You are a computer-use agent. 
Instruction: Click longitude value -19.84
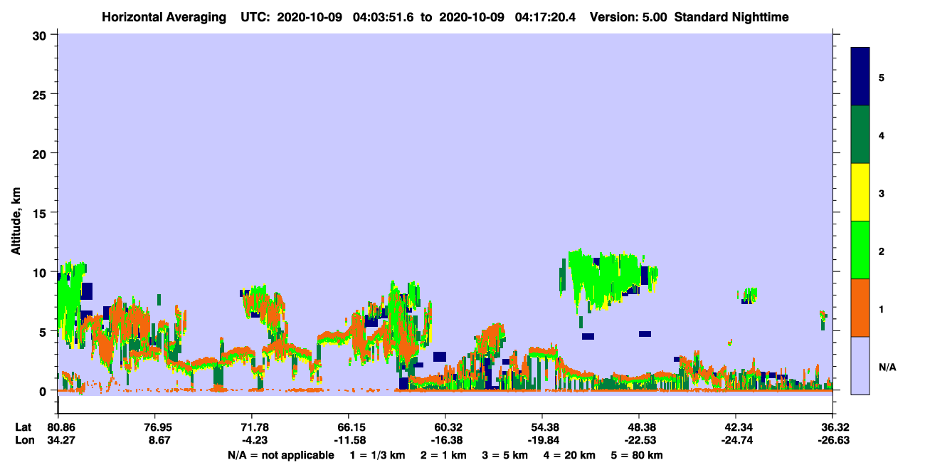(542, 441)
